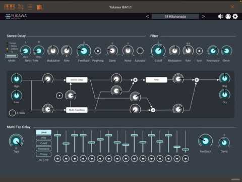Toggle the Filter Sync switch
The width and height of the screenshot is (242, 182).
(199, 51)
